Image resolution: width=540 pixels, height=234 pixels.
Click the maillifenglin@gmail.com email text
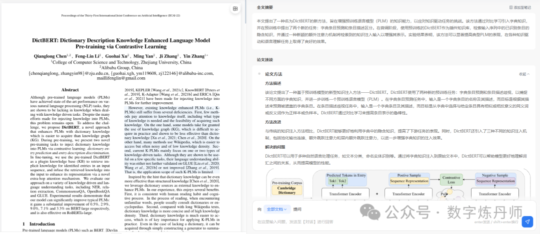tap(121, 78)
